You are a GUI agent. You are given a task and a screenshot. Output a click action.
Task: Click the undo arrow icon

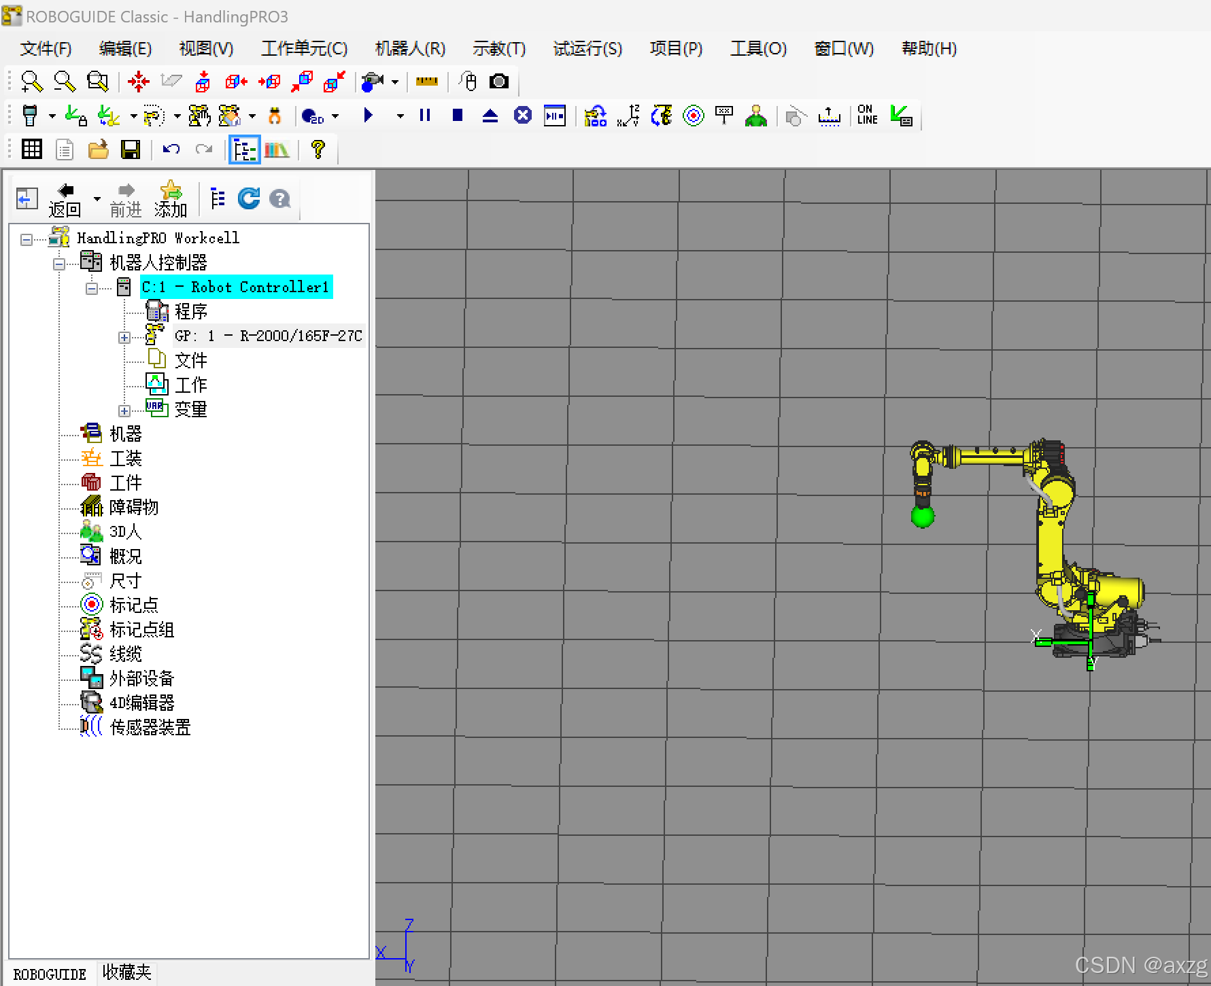(171, 149)
